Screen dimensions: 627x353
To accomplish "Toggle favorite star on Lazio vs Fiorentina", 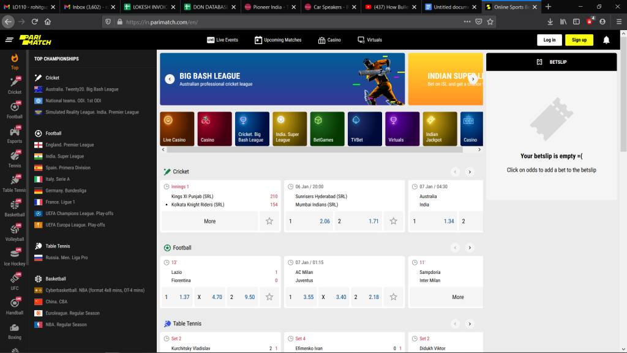I will coord(269,297).
